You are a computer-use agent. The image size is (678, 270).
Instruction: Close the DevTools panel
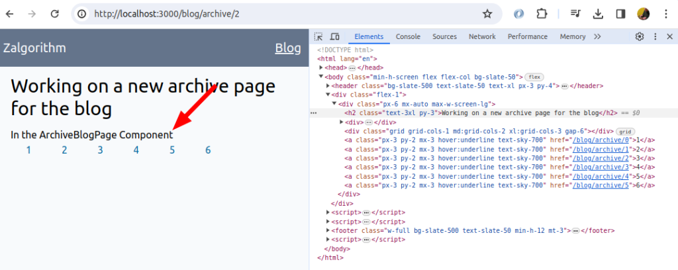669,36
